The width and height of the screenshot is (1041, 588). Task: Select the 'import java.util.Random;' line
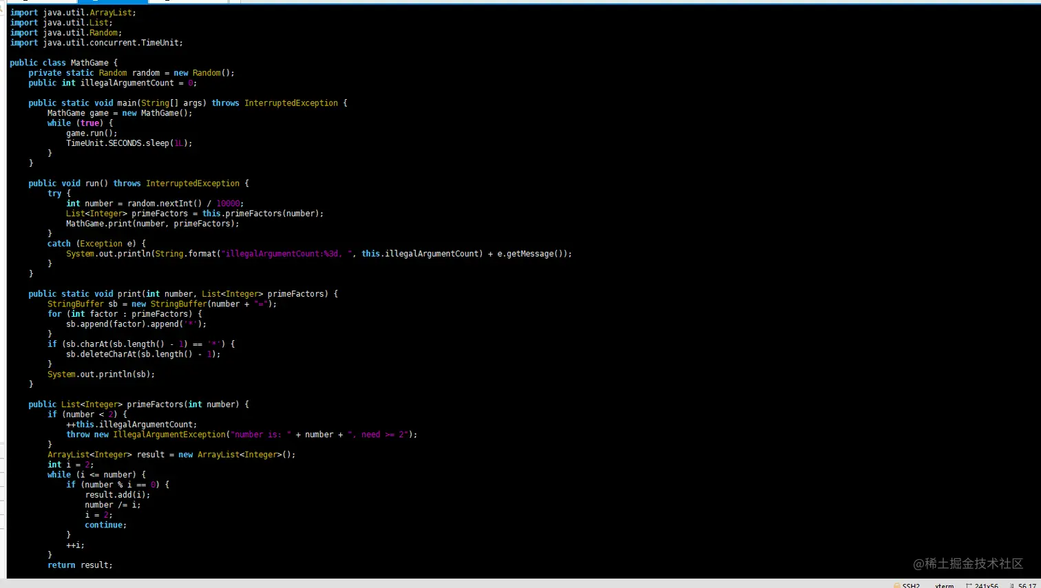click(66, 32)
